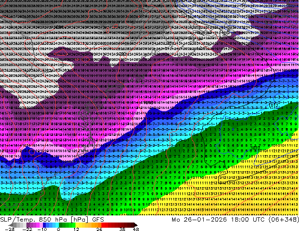The height and width of the screenshot is (231, 299).
Task: Click the dark green legend swatch right of 0
Action: [61, 225]
